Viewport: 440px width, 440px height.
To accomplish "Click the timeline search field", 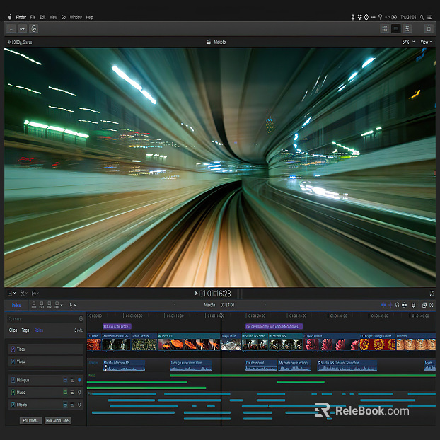I will click(x=42, y=318).
